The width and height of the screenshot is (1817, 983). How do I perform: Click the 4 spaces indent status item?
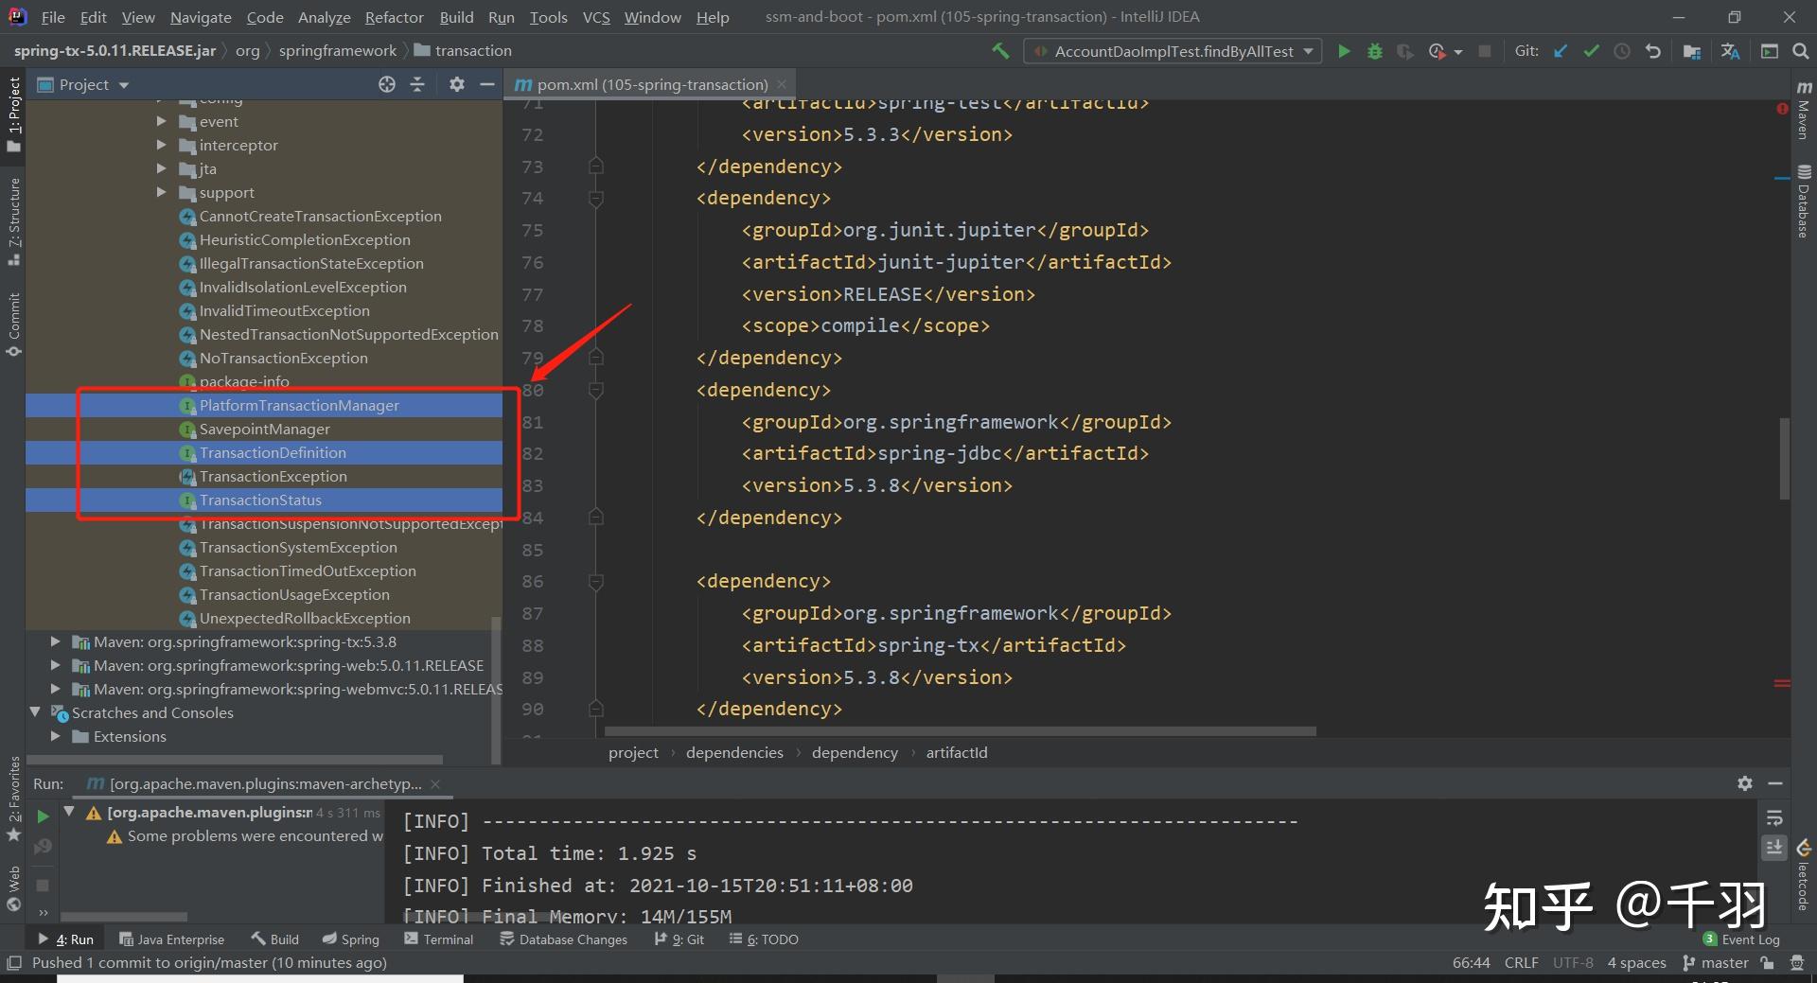(1636, 962)
